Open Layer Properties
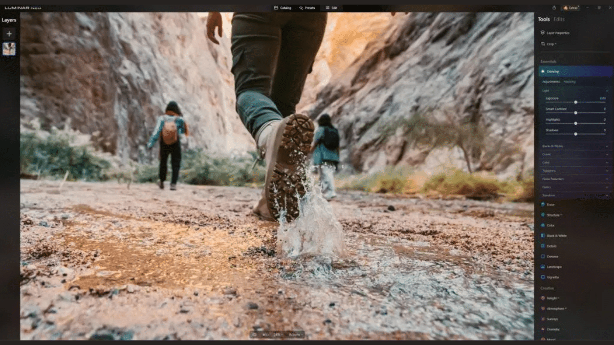The height and width of the screenshot is (345, 614). [558, 32]
